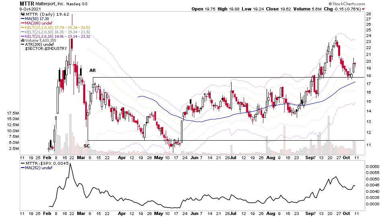Click the candlestick icon before MTTR (Daily)
386x217 pixels.
tap(23, 14)
